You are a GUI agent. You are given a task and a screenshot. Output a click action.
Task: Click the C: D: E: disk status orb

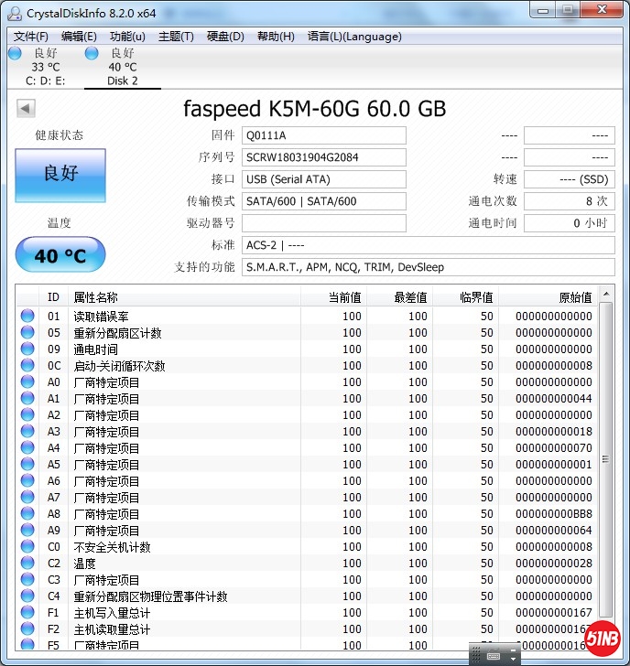(15, 53)
